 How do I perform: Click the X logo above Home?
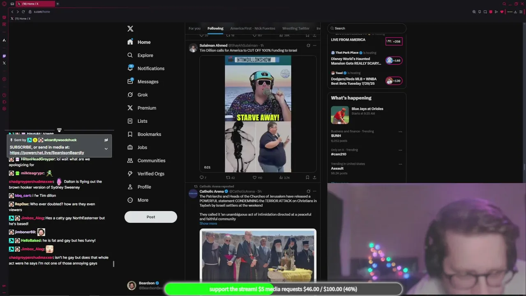130,29
